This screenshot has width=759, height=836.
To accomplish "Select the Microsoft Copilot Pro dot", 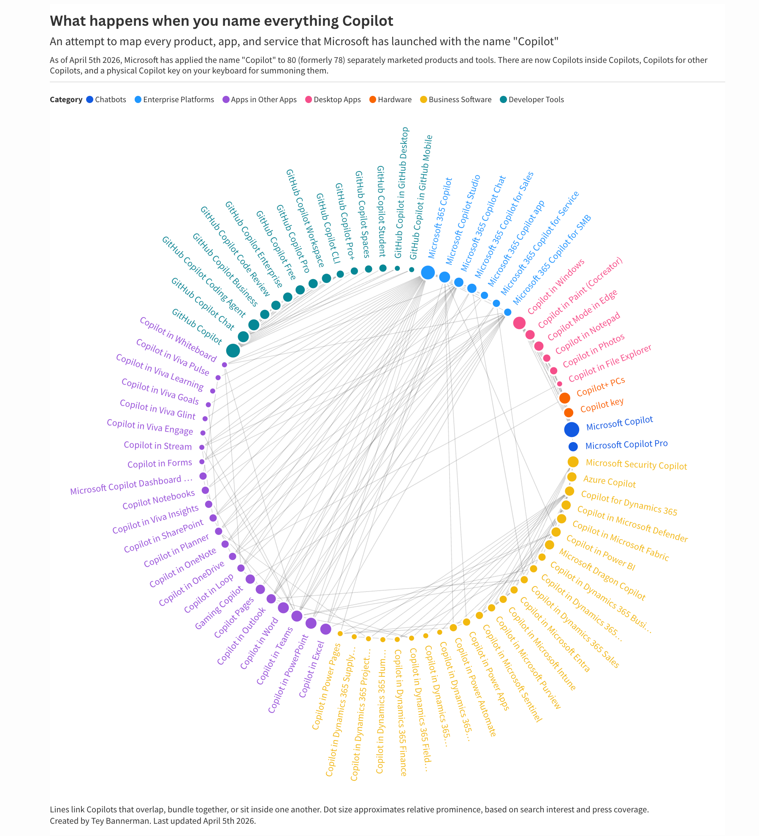I will click(x=573, y=446).
